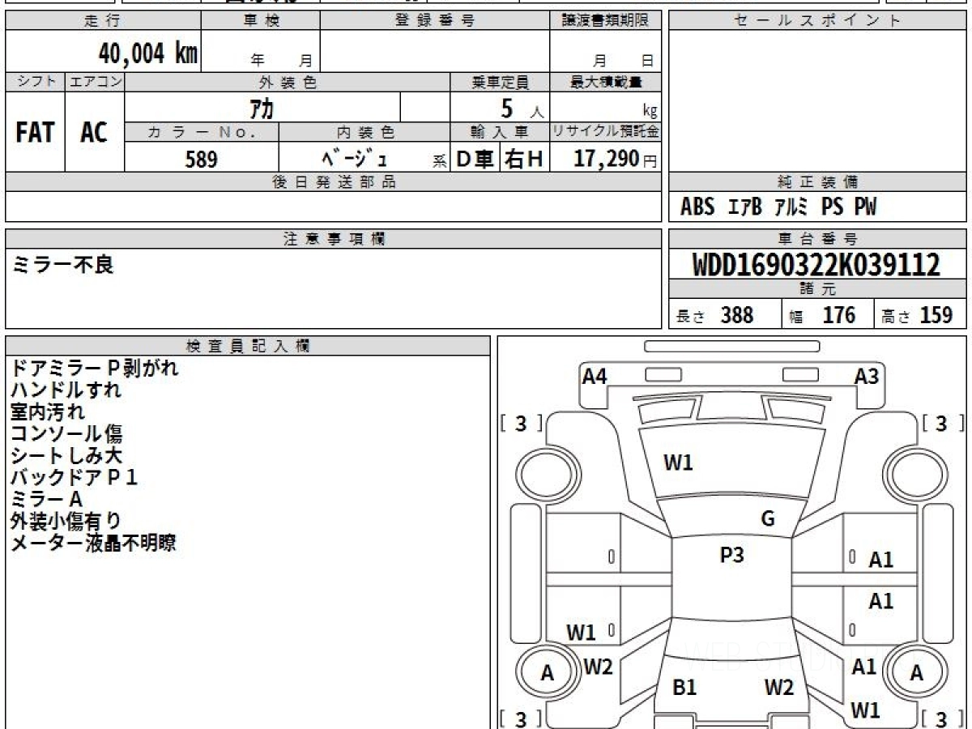The width and height of the screenshot is (972, 729).
Task: Select the セールスポイント heading
Action: click(x=817, y=21)
